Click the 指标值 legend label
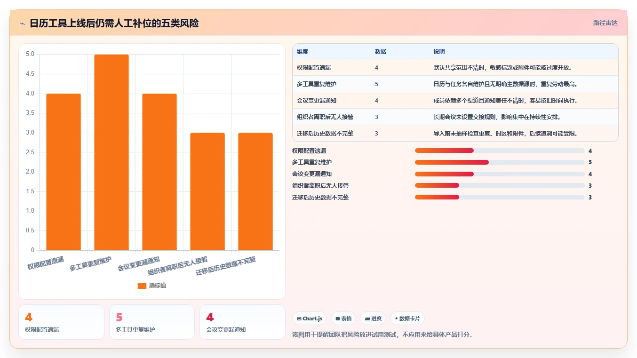 click(x=158, y=286)
